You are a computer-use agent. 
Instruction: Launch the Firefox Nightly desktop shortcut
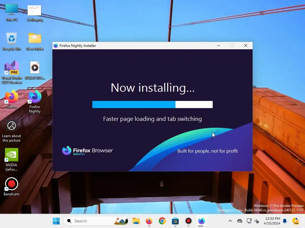coord(35,101)
